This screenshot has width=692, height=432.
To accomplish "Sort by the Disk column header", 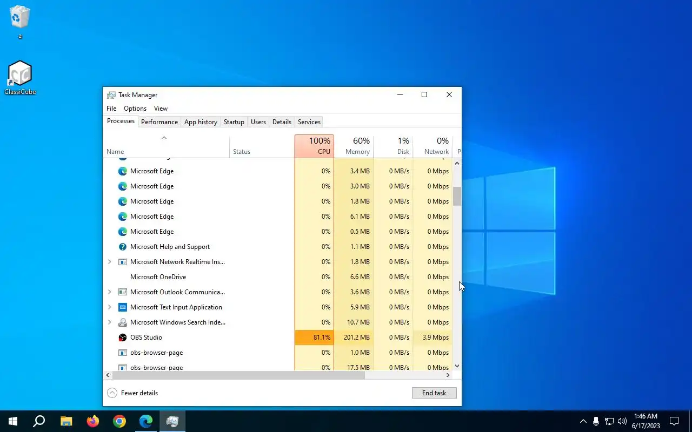I will [x=393, y=146].
